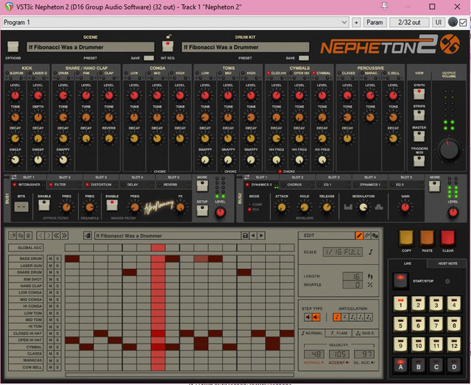Viewport: 471px width, 385px height.
Task: Switch to the Host Note tab
Action: [447, 264]
